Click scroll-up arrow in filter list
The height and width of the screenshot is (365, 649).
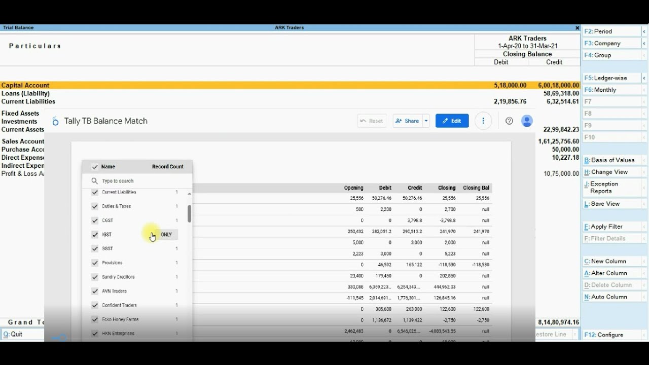[190, 194]
